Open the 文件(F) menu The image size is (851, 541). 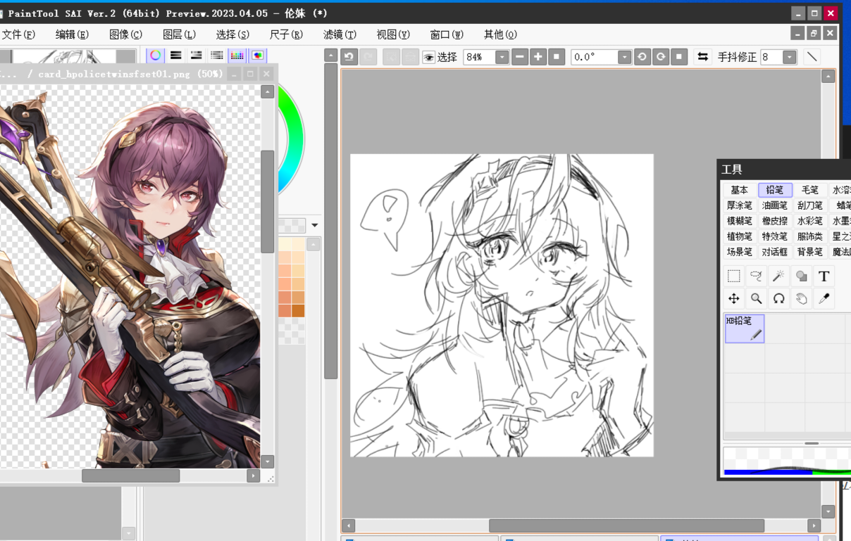pyautogui.click(x=18, y=34)
